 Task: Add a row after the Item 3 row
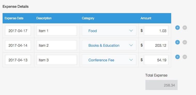coord(177,57)
